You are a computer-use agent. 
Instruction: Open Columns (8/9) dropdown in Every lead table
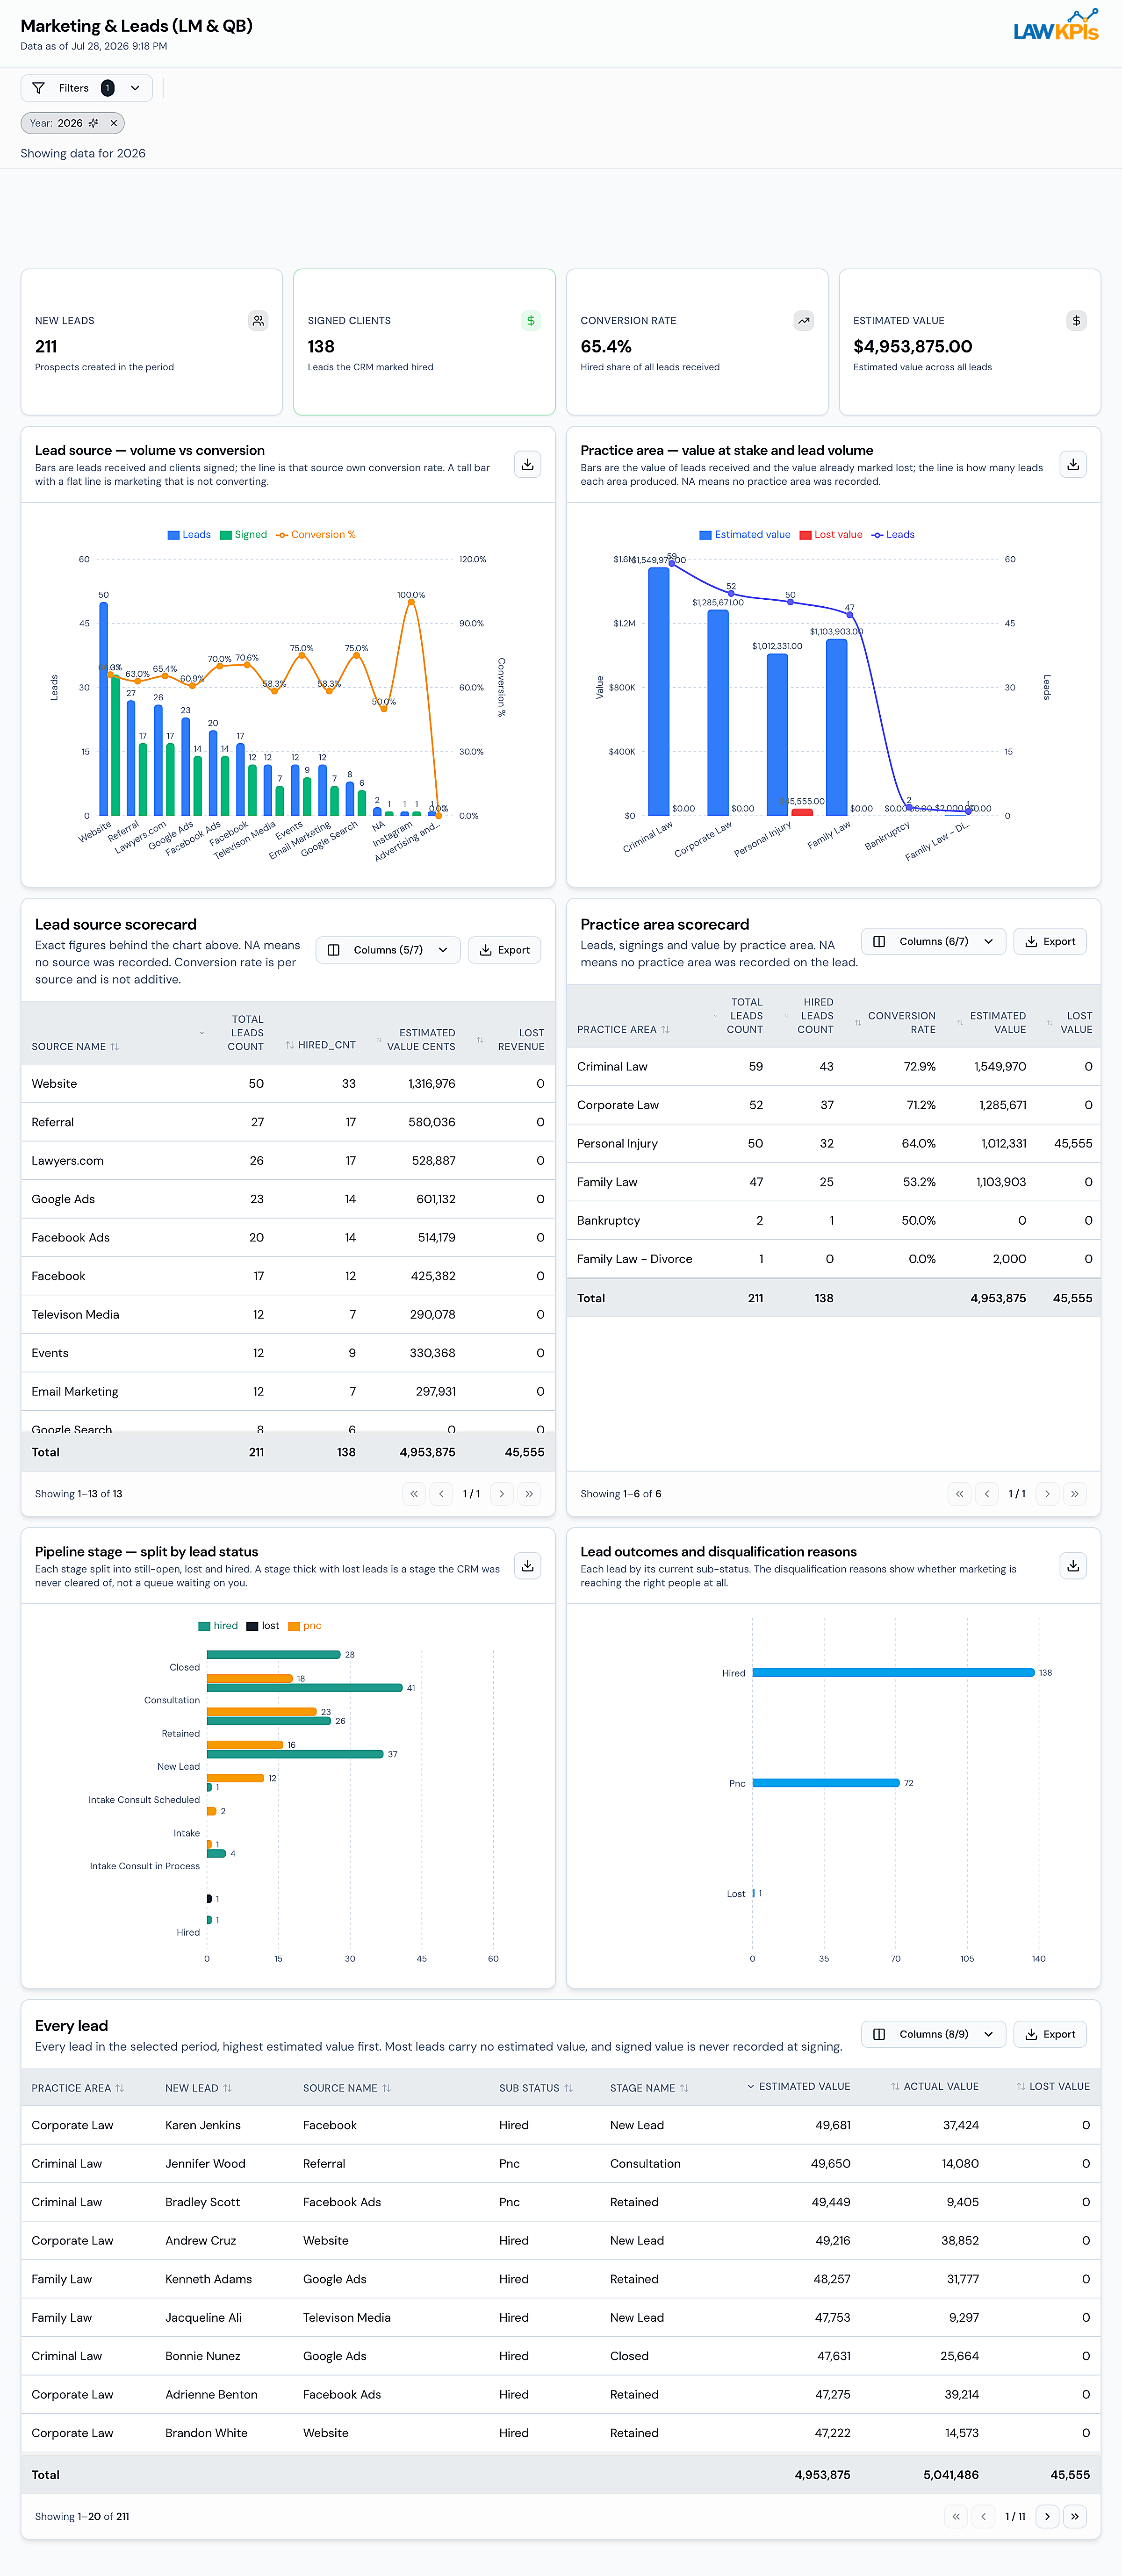933,2034
